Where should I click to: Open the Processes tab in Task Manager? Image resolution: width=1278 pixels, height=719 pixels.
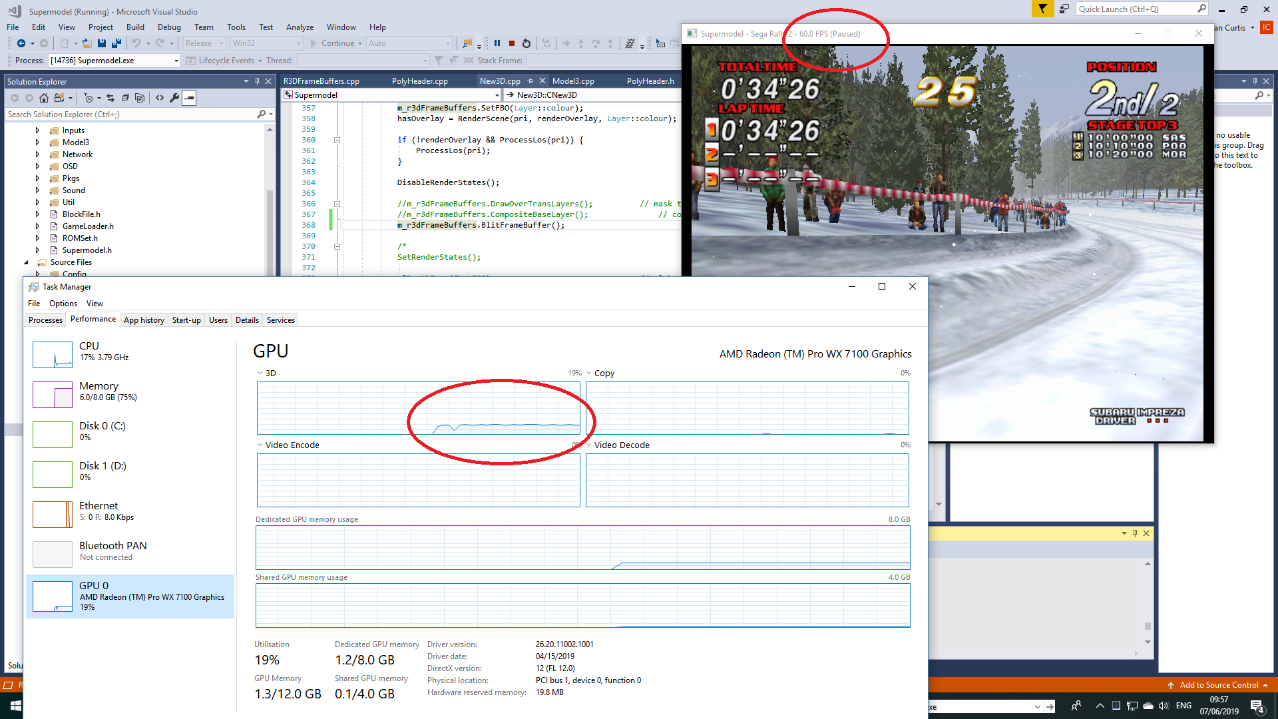click(45, 320)
